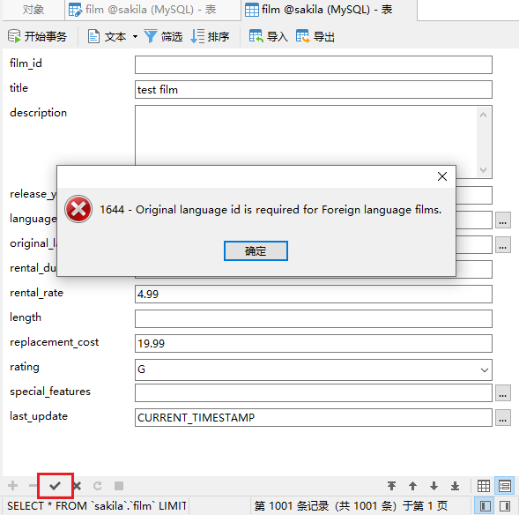Move to the previous record

[412, 486]
